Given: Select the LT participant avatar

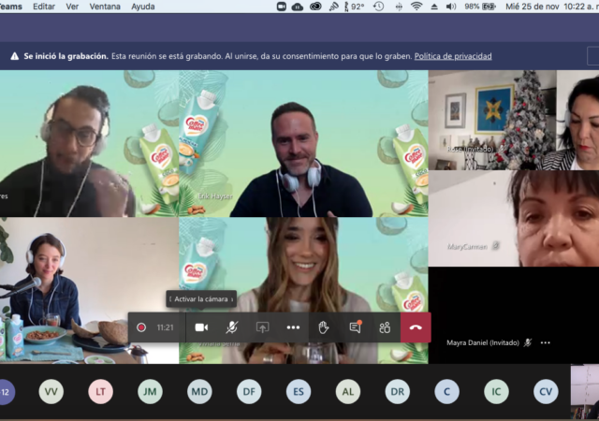Looking at the screenshot, I should [101, 391].
